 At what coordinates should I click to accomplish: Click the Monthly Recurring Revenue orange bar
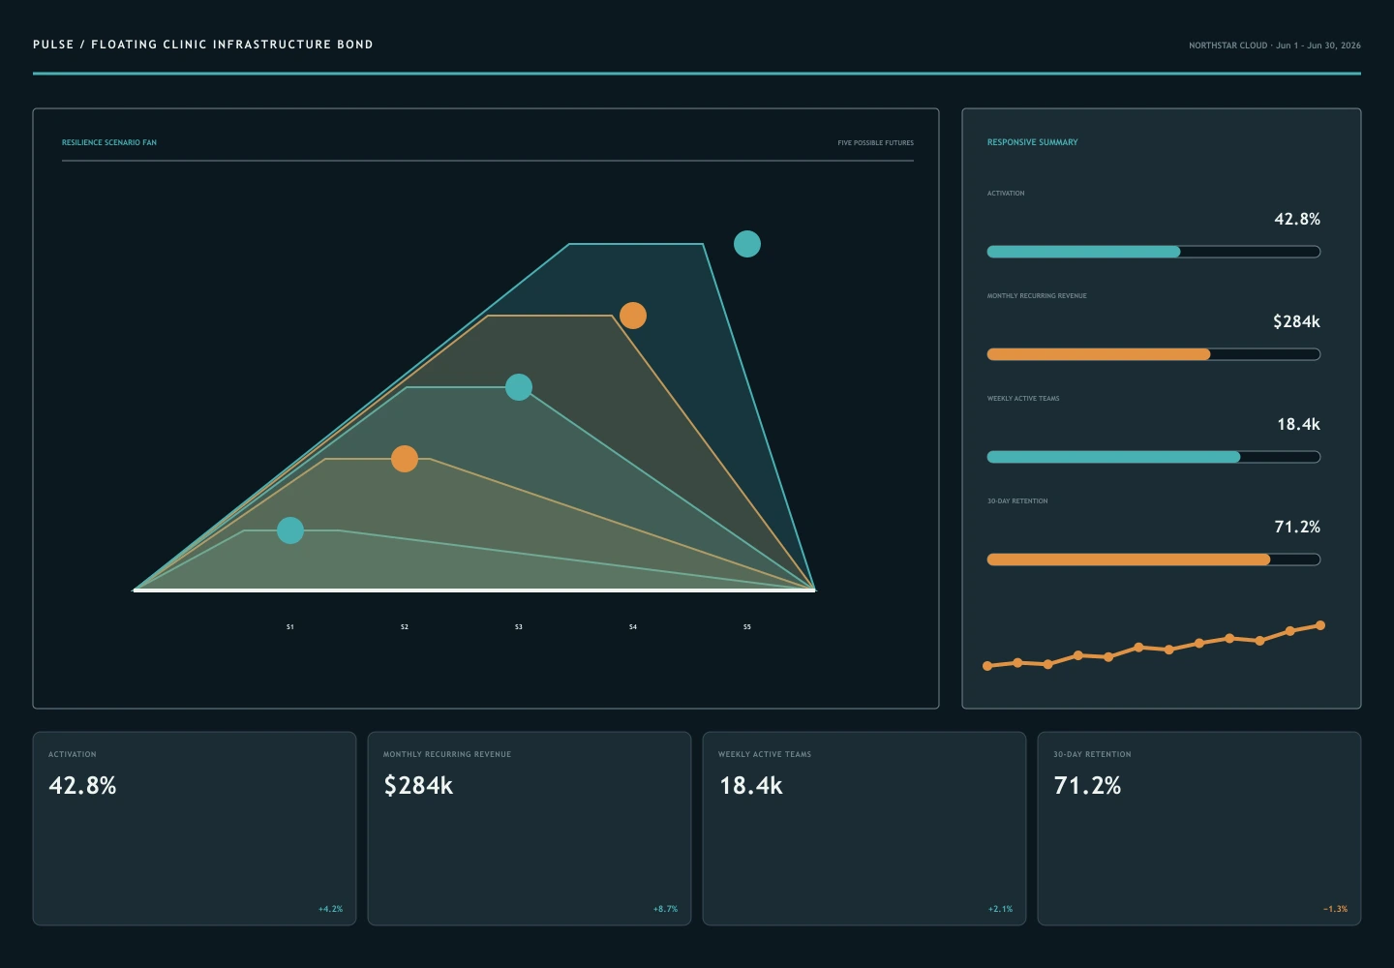pos(1154,354)
